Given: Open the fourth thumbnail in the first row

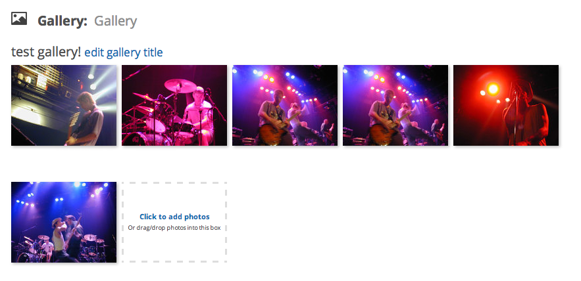Looking at the screenshot, I should [x=395, y=105].
